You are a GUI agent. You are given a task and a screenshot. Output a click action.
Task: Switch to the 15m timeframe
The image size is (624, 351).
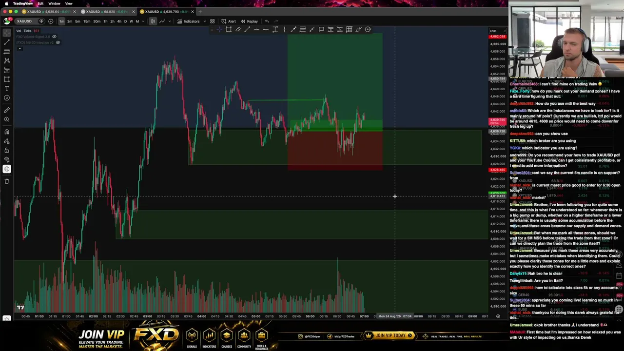click(x=86, y=21)
